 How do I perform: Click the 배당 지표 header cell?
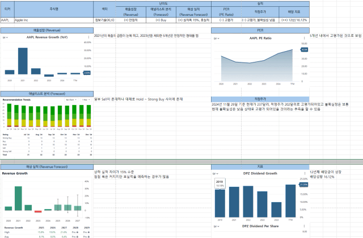tap(294, 12)
